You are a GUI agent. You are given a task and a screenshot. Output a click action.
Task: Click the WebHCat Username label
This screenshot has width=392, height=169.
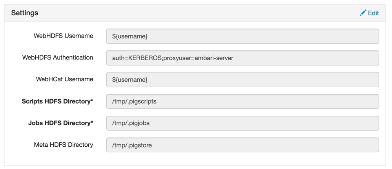point(64,79)
